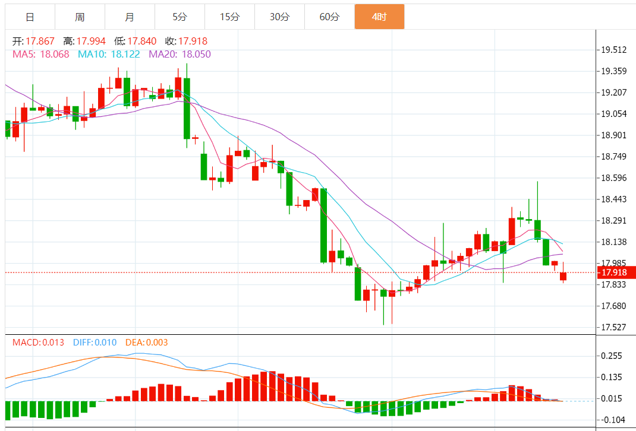Click the MACD:0.013 indicator label
Screen dimensions: 636x431
tap(38, 343)
